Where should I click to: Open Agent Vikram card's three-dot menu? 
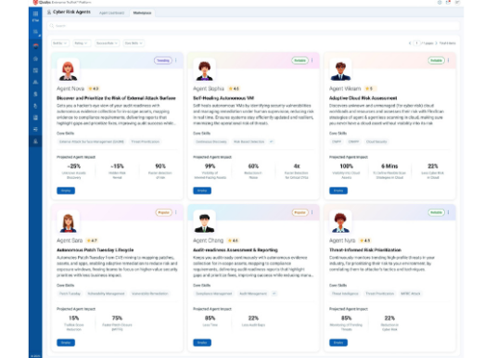point(448,60)
